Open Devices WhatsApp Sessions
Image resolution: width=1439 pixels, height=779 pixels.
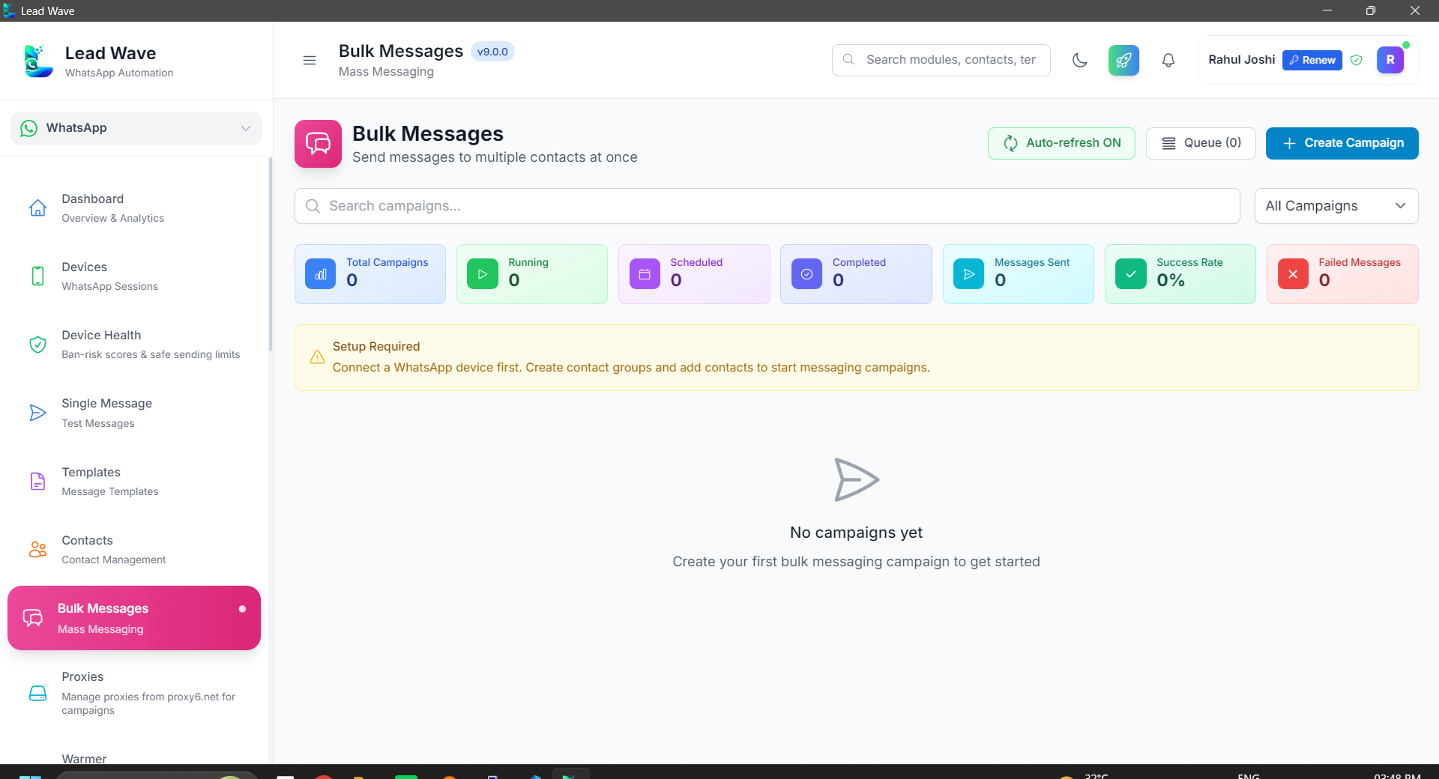[x=135, y=276]
